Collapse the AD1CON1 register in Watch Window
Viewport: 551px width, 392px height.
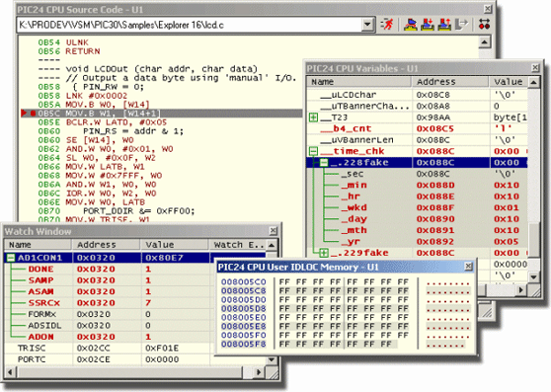(10, 258)
